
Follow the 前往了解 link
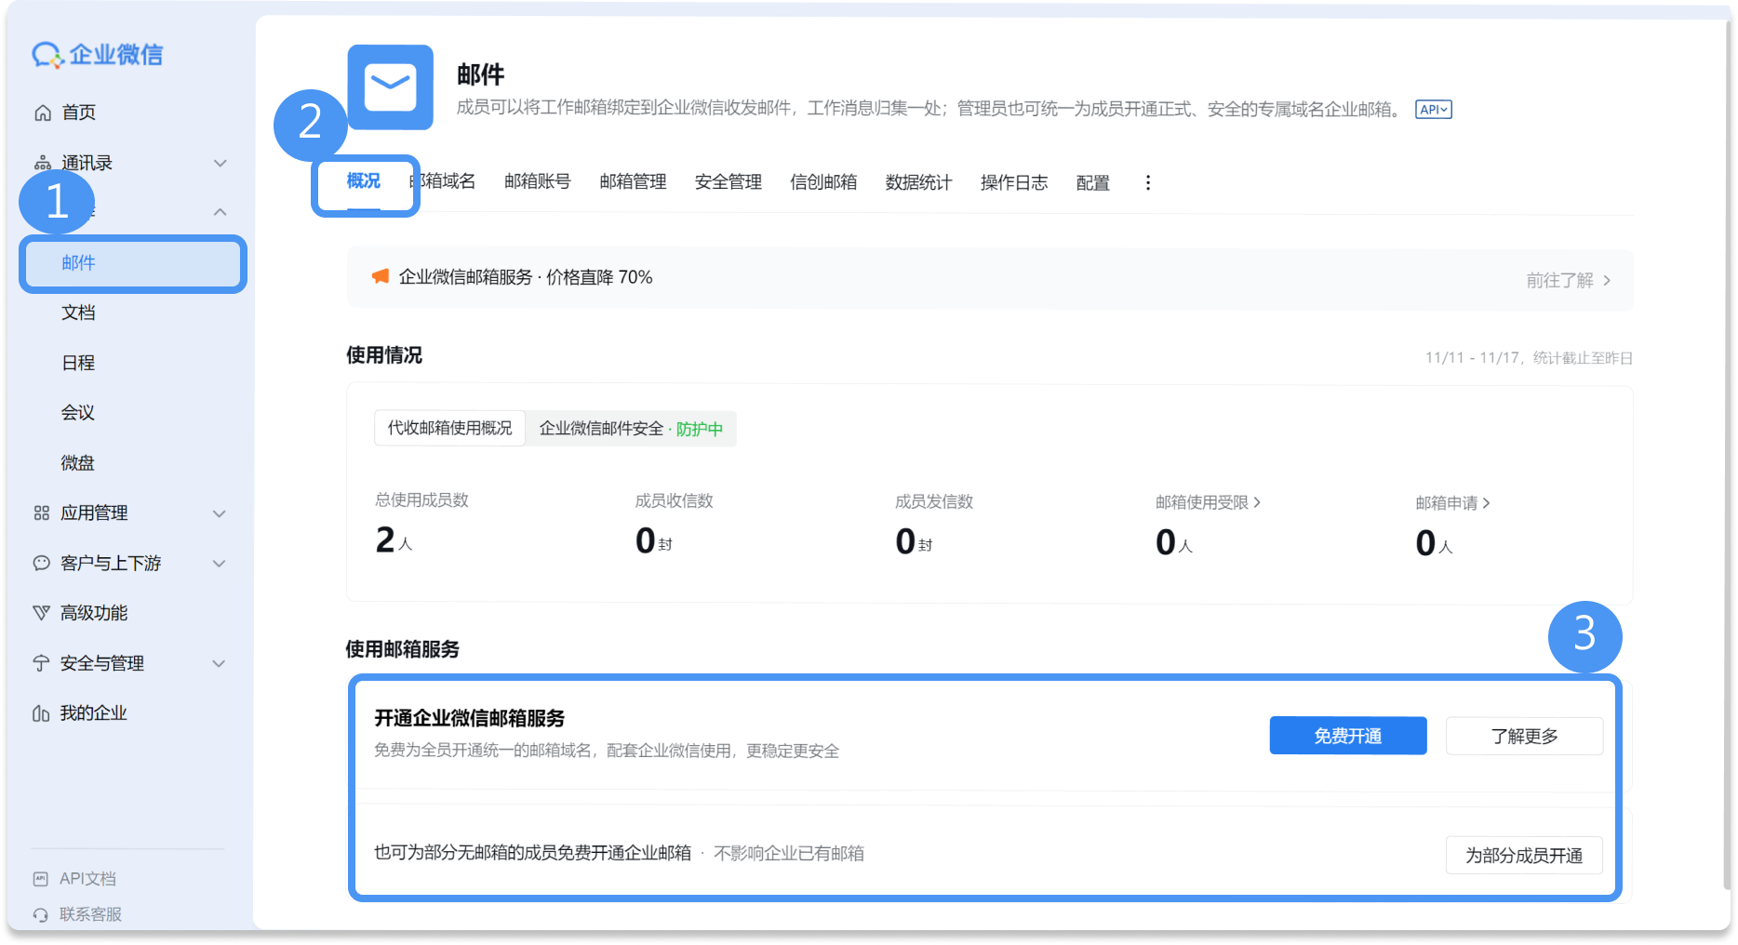[1569, 281]
